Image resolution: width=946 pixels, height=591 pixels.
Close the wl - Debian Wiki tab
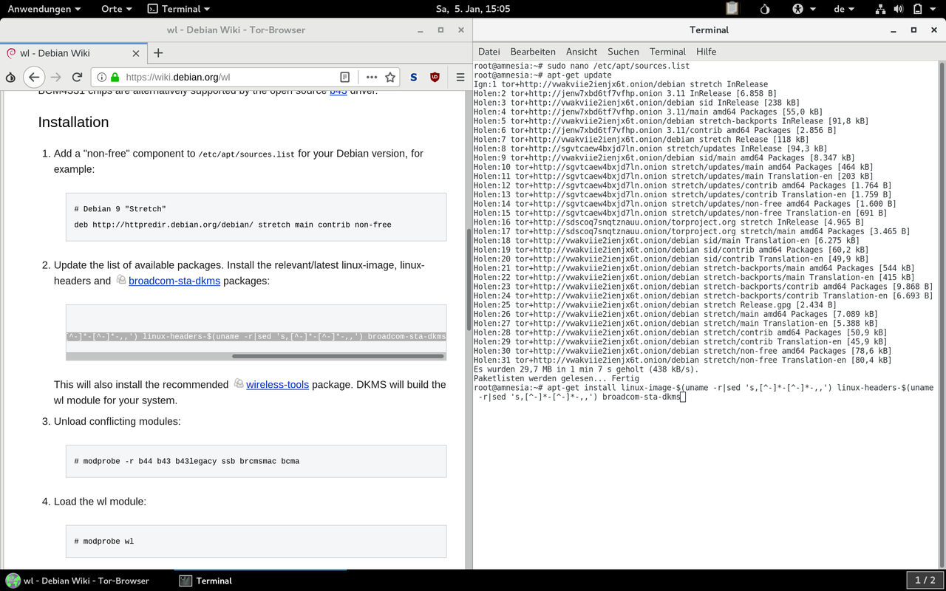click(x=136, y=53)
